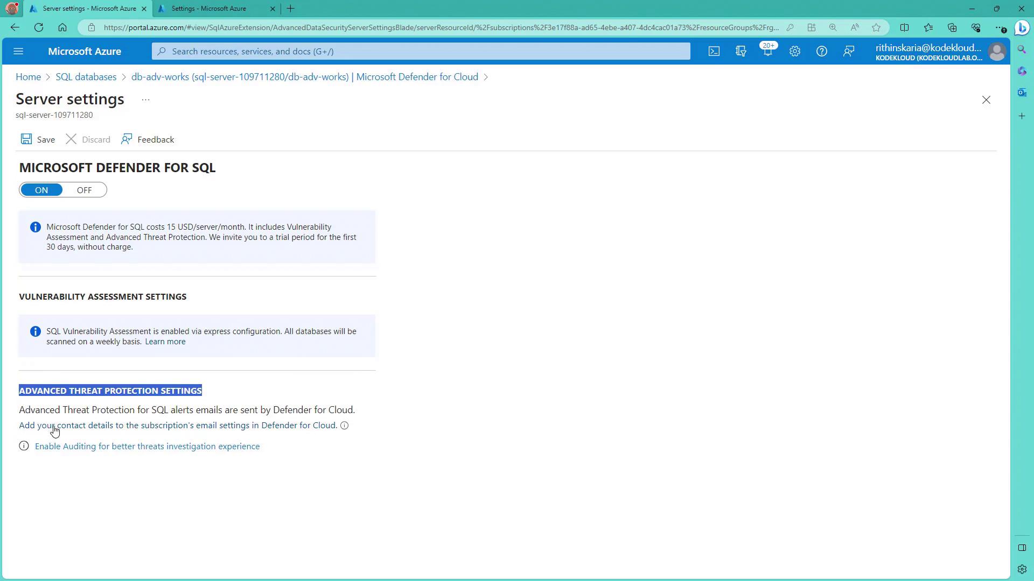1034x581 pixels.
Task: Click Enable Auditing for better threats link
Action: [x=147, y=446]
